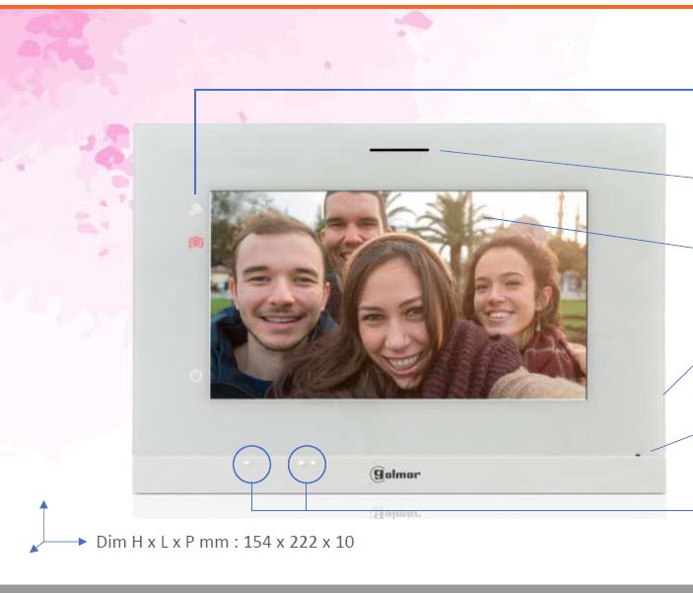The image size is (693, 593).
Task: Click the black speaker slot above the screen
Action: (399, 150)
